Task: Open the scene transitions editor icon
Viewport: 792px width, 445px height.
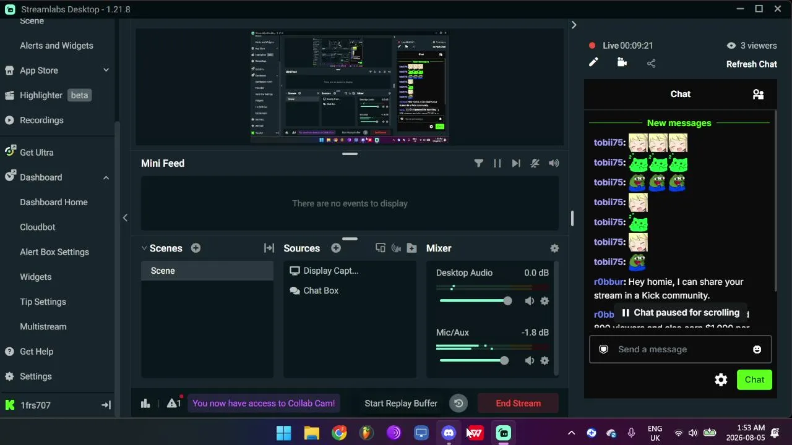Action: (269, 248)
